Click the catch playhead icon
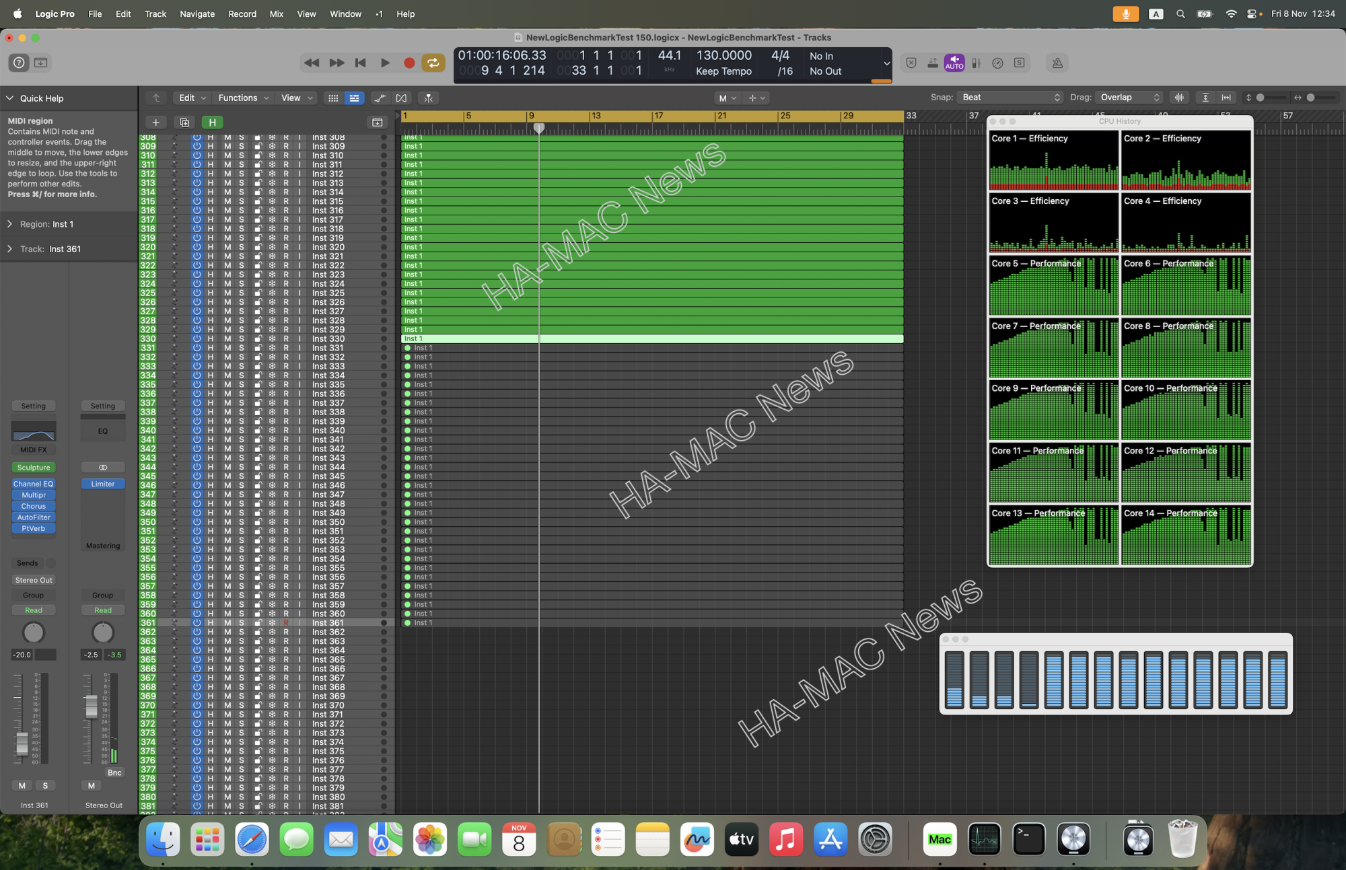Viewport: 1346px width, 870px height. click(x=428, y=98)
